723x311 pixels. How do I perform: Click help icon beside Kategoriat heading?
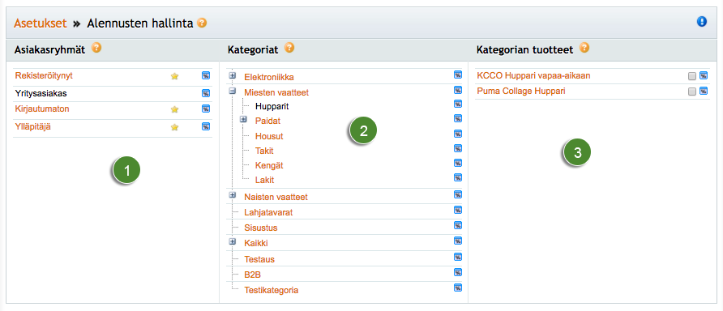(x=289, y=47)
